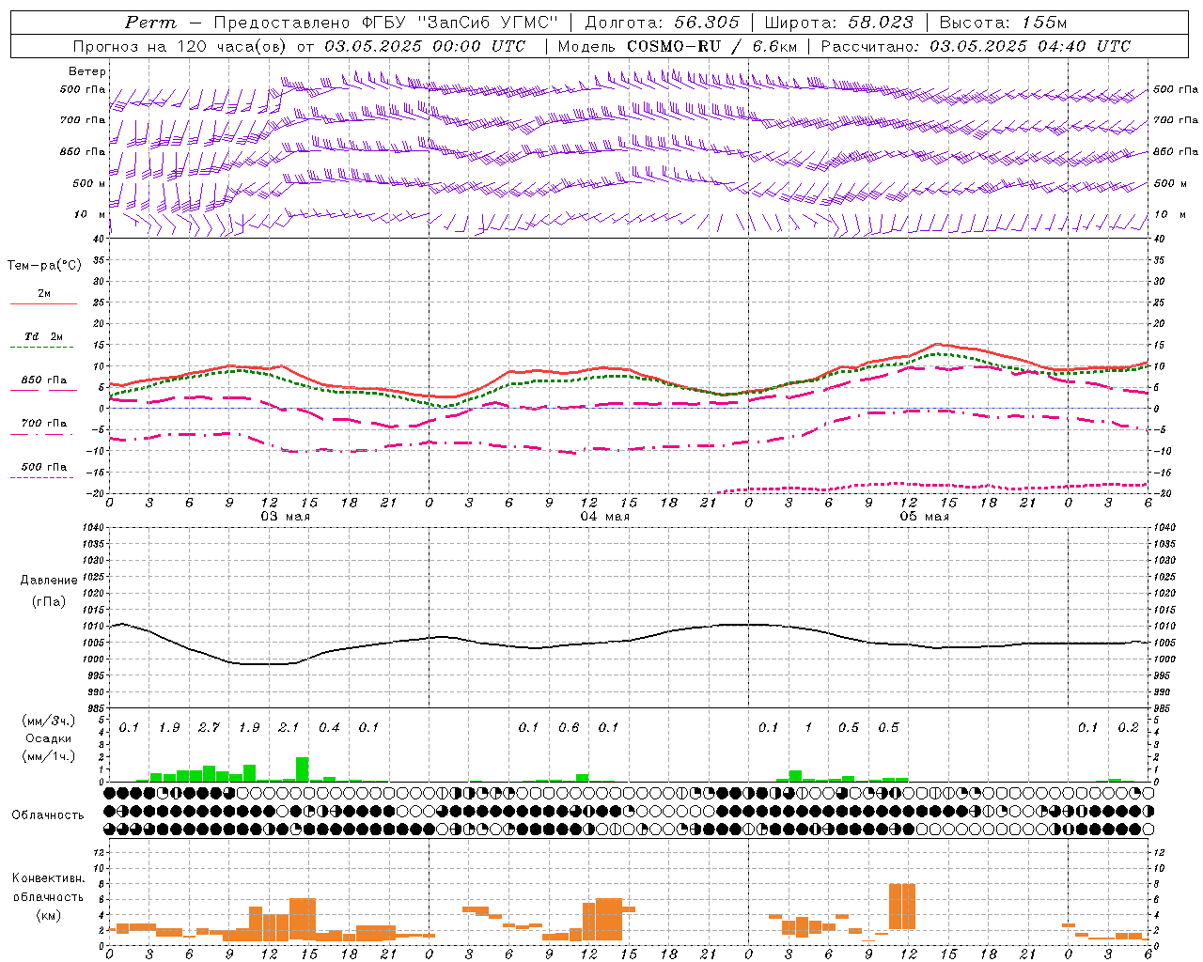Click the "Ветер" wind panel label
Image resolution: width=1203 pixels, height=962 pixels.
[87, 71]
